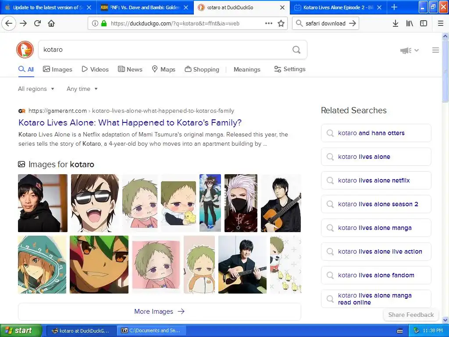Search related 'kotaro and hana otters'
This screenshot has height=337, width=449.
pos(376,133)
